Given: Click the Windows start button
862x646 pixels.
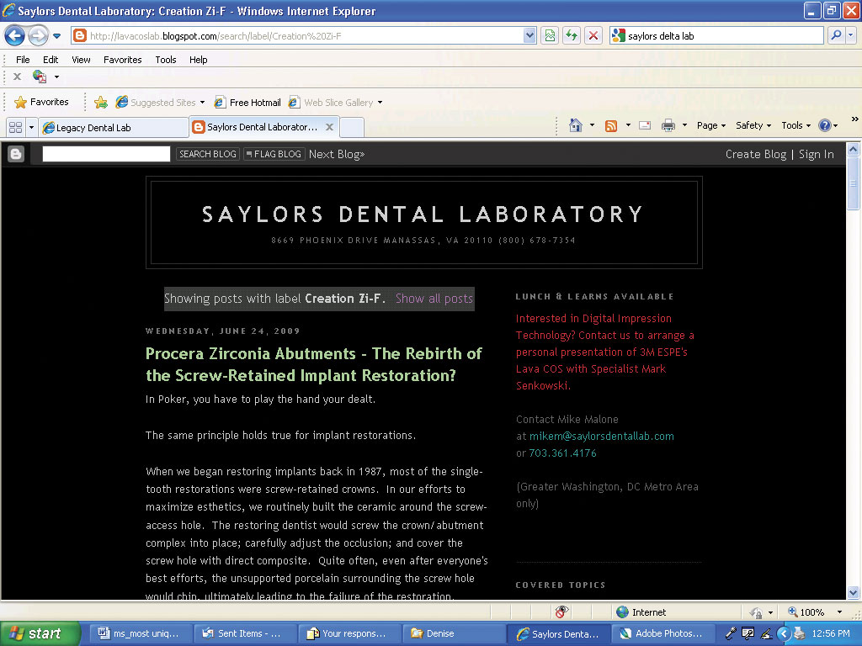Looking at the screenshot, I should pyautogui.click(x=40, y=633).
